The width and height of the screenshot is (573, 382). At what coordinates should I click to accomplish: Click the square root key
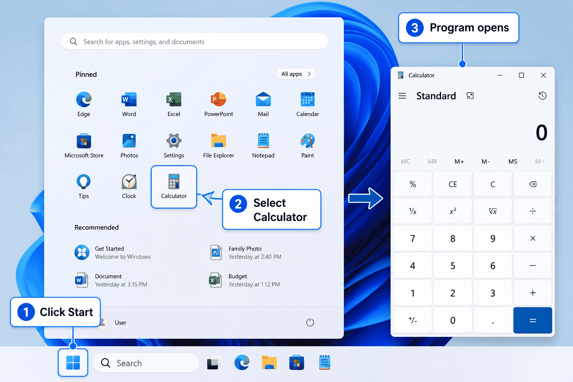[493, 211]
